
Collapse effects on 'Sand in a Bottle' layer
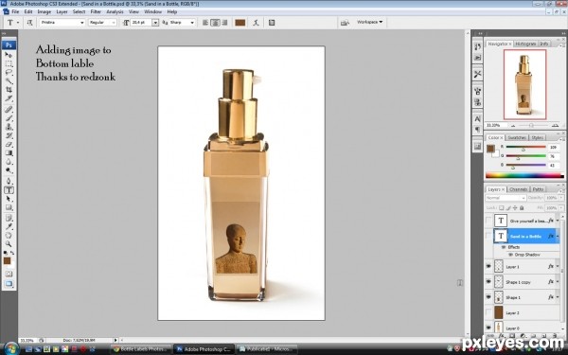click(x=558, y=236)
